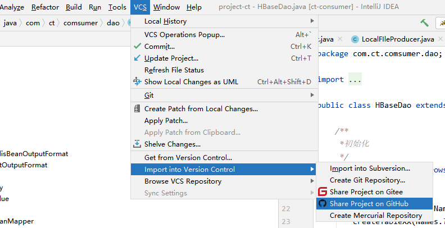Select Commit... from the VCS menu
Image resolution: width=445 pixels, height=228 pixels.
(224, 46)
